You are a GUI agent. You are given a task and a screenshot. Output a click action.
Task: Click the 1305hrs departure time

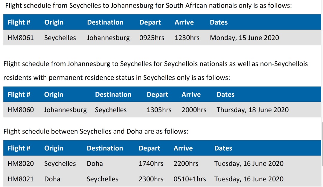pyautogui.click(x=159, y=110)
